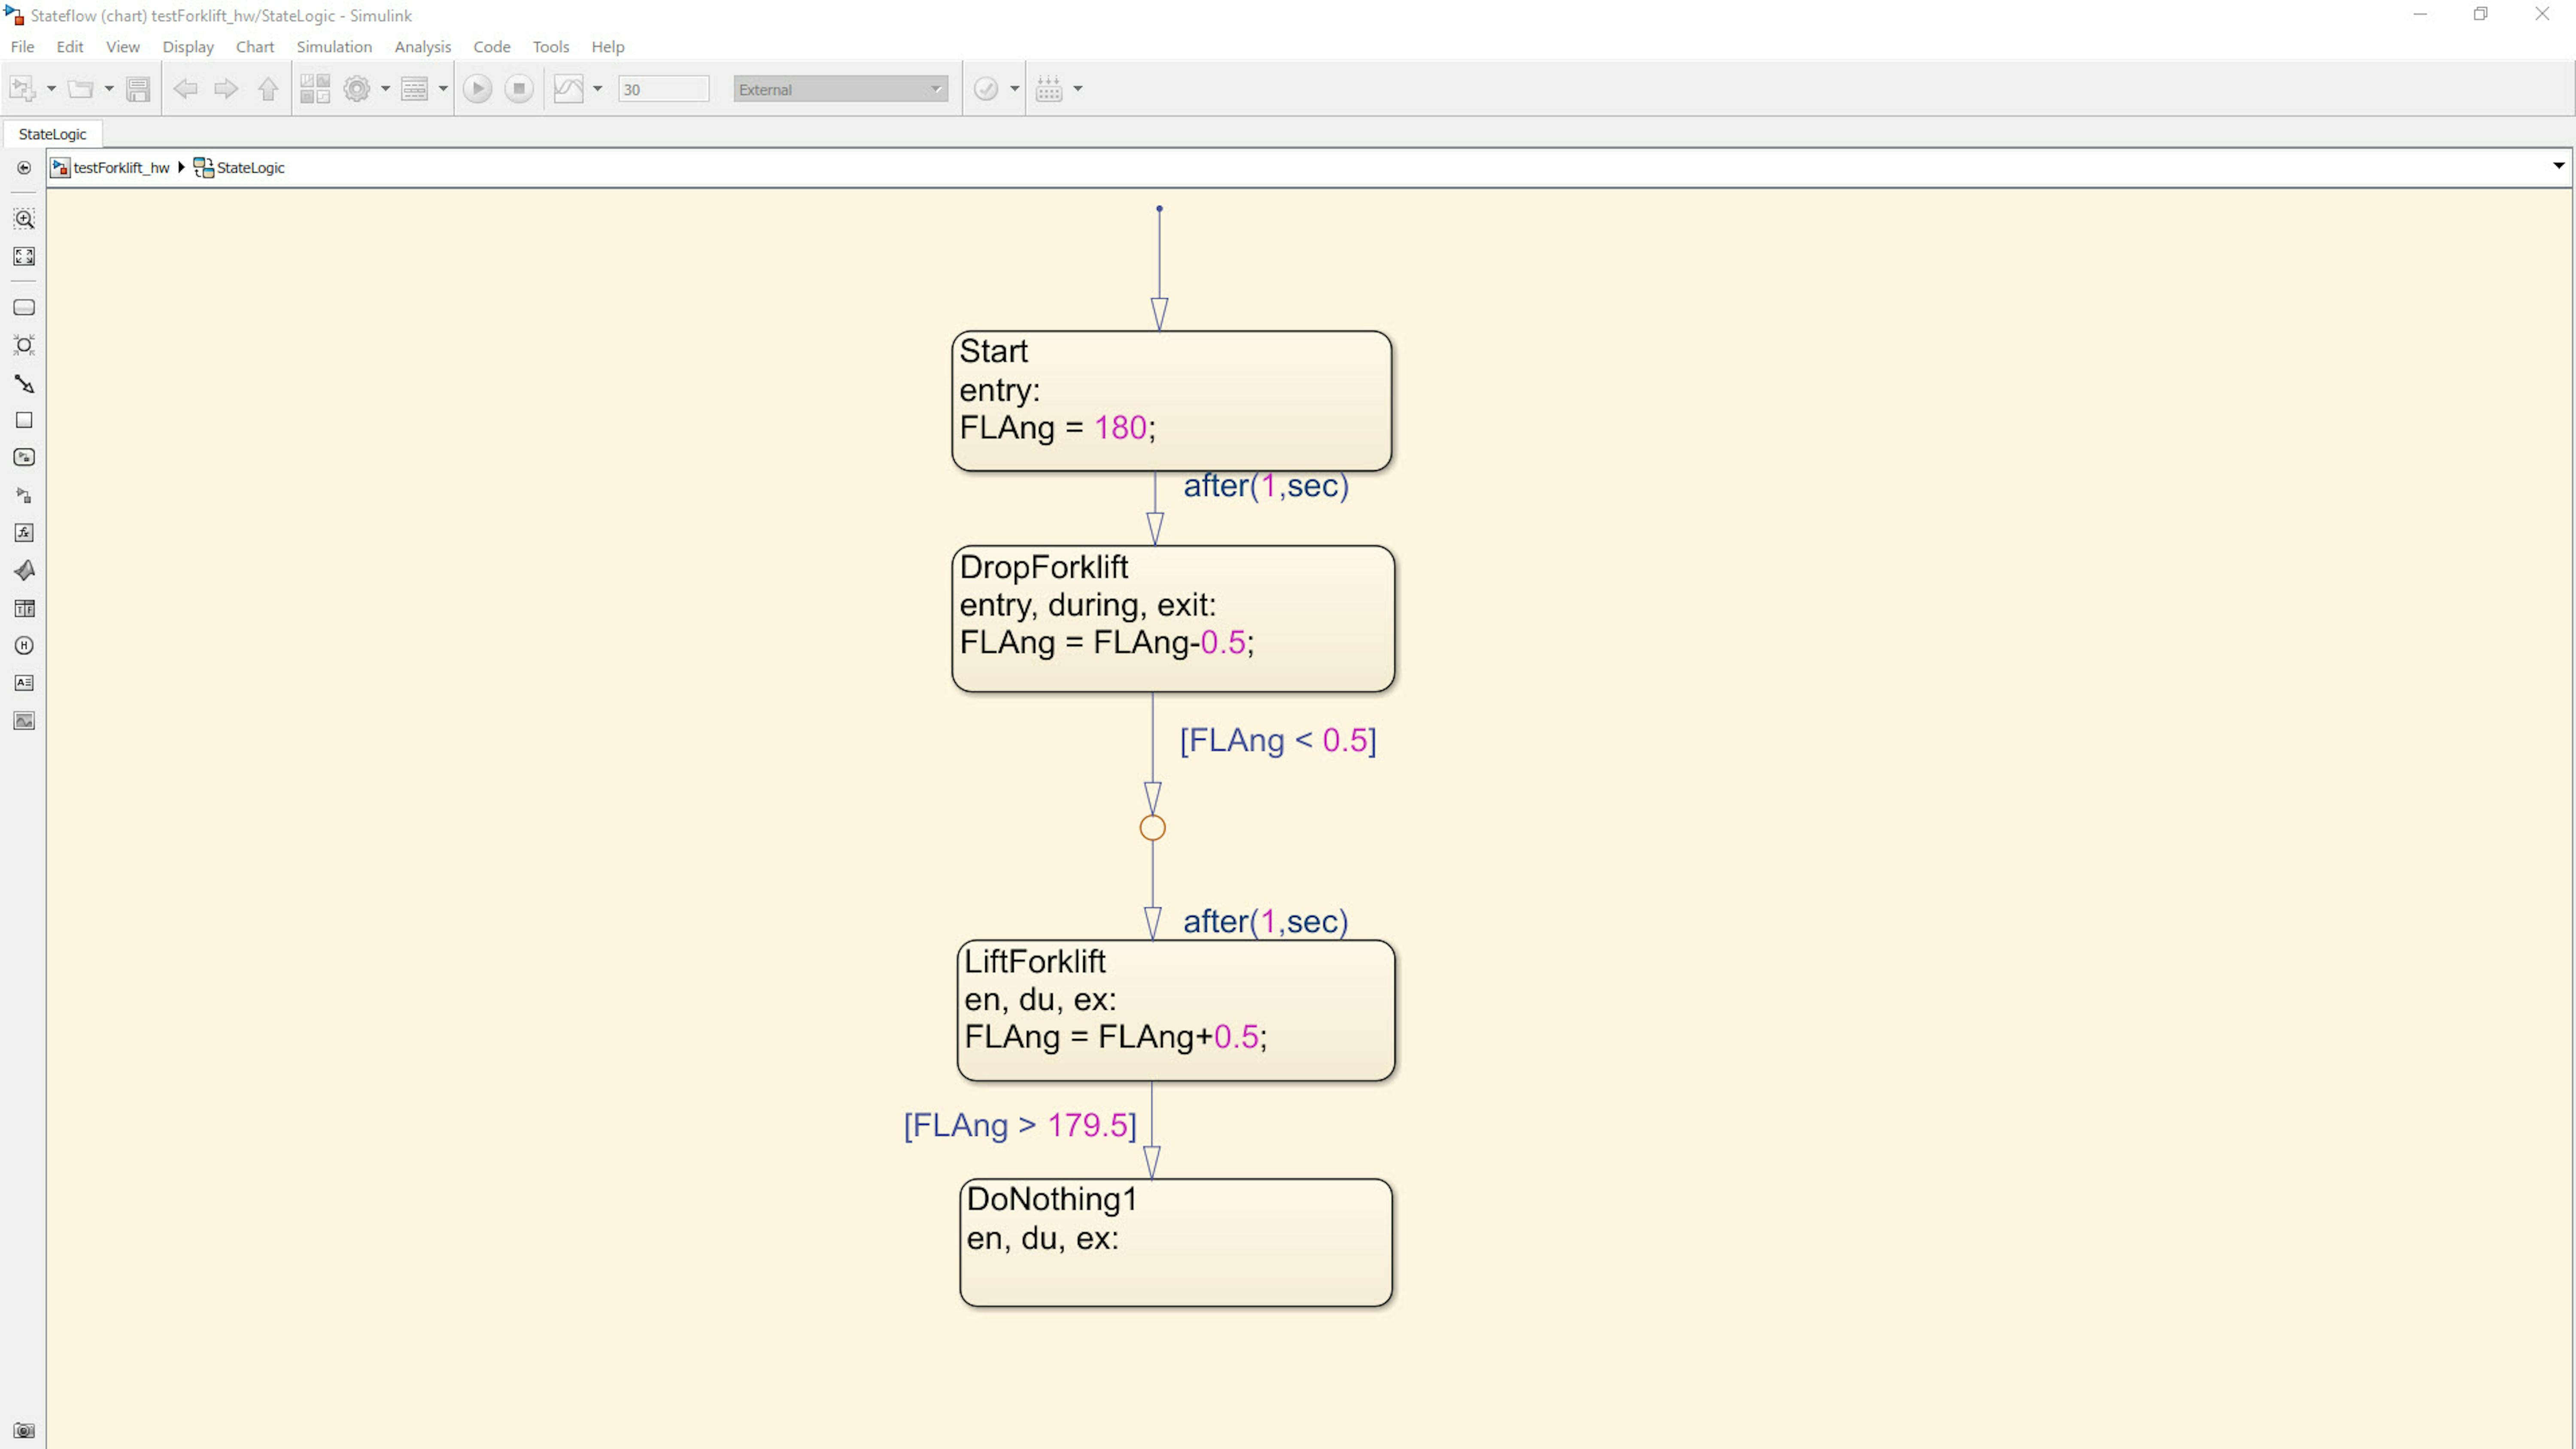Open Model Configuration gear icon

[x=357, y=89]
